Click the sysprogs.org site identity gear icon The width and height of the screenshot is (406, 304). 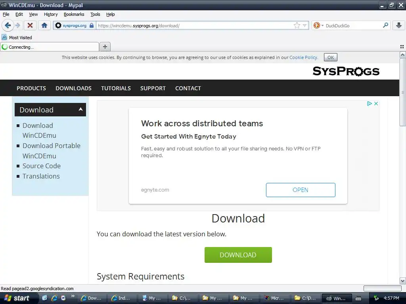pos(58,25)
